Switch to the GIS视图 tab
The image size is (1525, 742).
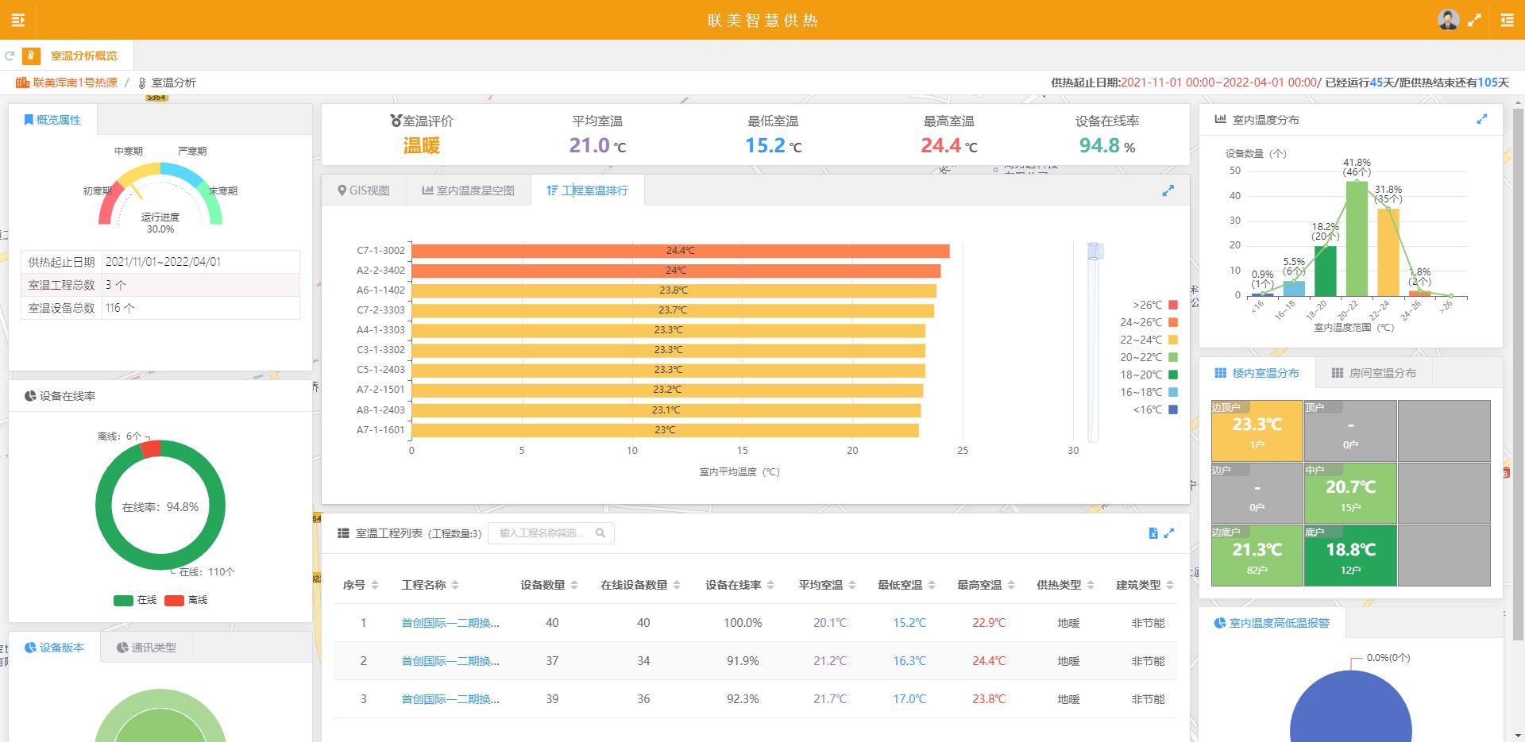[364, 190]
